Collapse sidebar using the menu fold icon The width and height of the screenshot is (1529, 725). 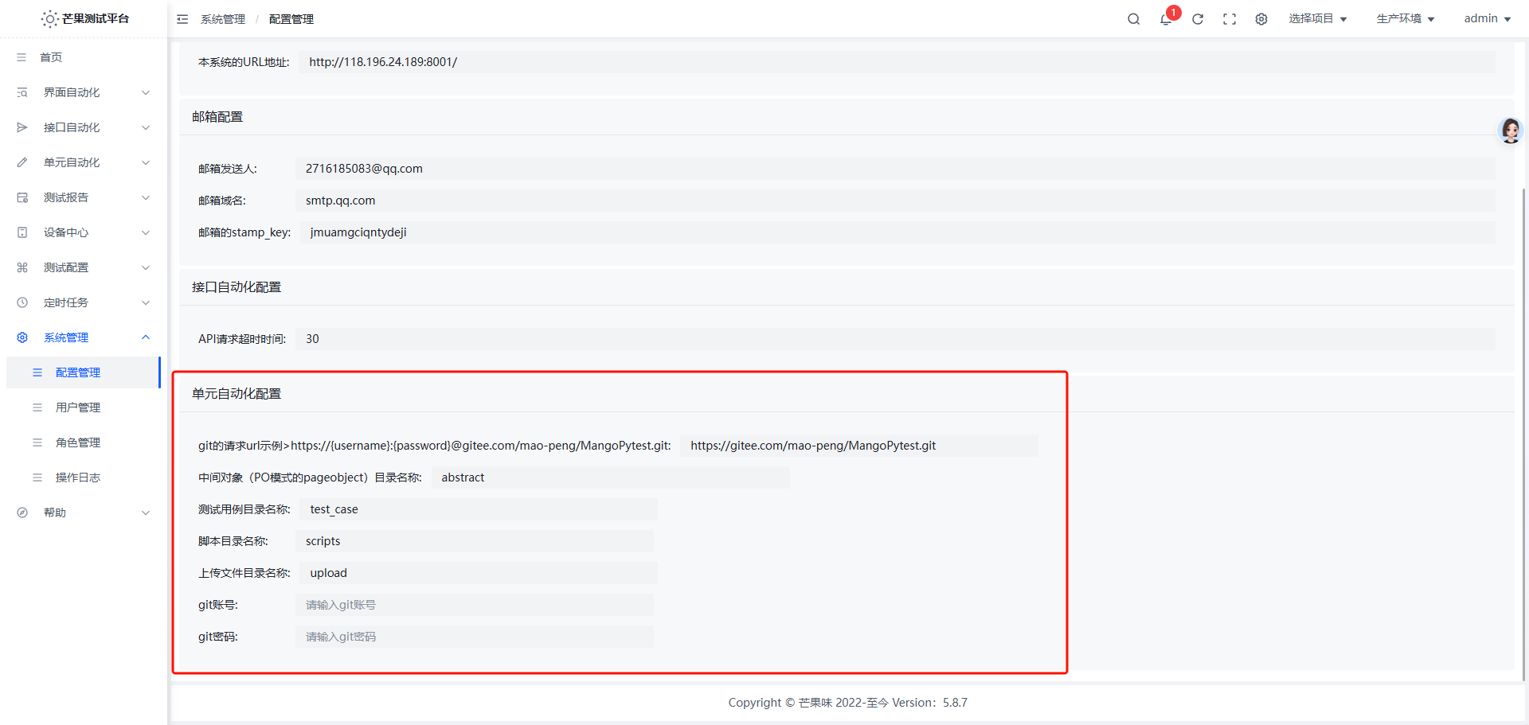point(182,19)
